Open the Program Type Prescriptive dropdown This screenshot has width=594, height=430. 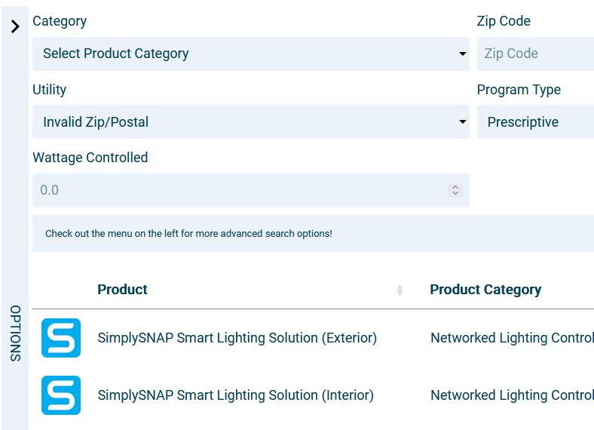(x=535, y=122)
